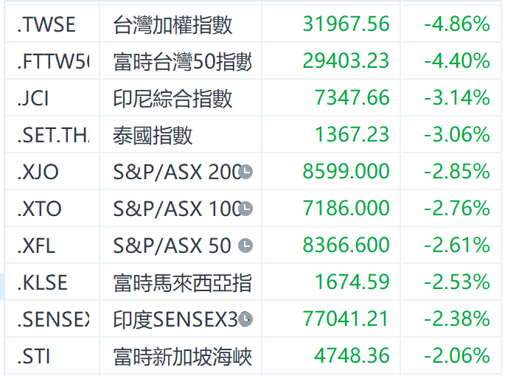Select the 泰國指數 index name

pos(153,135)
